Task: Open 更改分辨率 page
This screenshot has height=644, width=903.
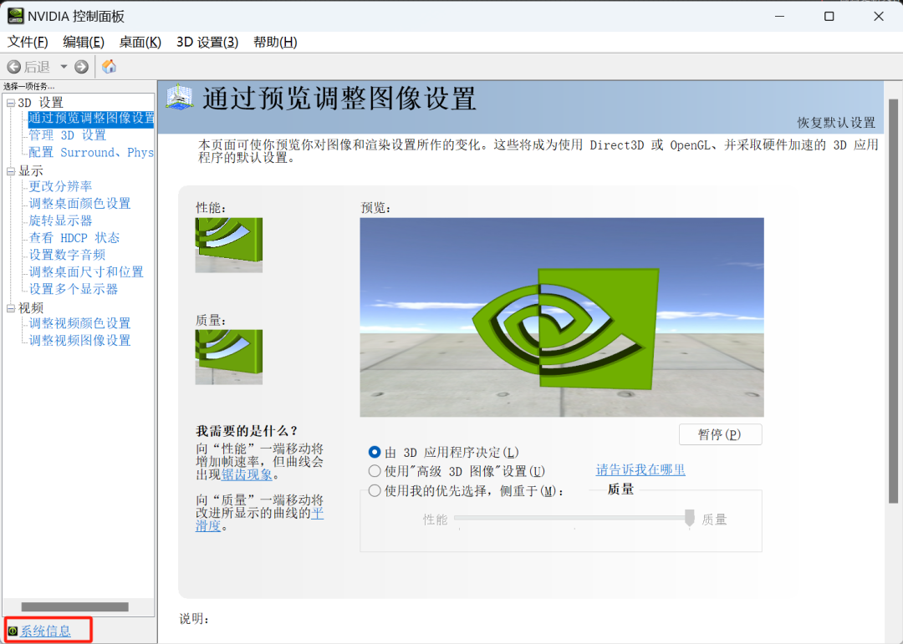Action: tap(60, 186)
